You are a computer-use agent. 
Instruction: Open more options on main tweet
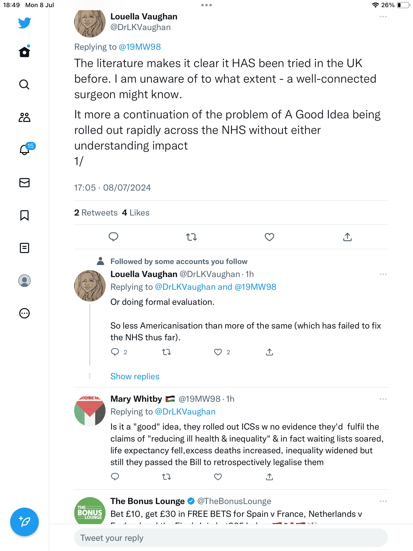point(383,17)
